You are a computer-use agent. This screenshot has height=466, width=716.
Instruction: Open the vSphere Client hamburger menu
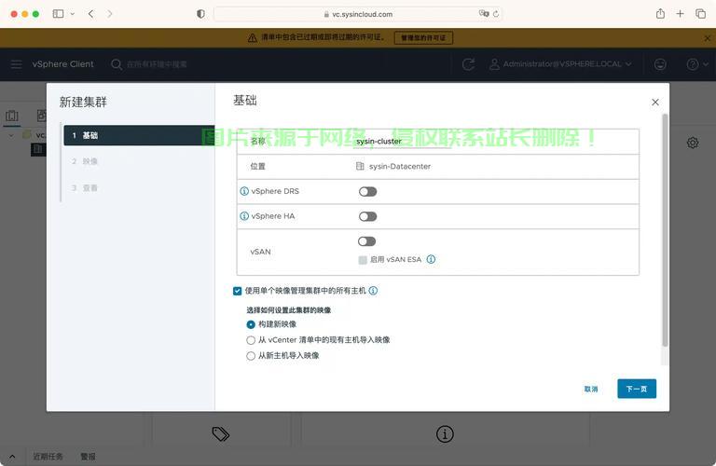click(17, 64)
